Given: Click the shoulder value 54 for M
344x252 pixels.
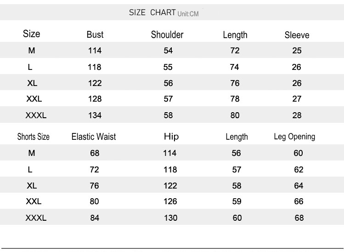Looking at the screenshot, I should coord(168,51).
